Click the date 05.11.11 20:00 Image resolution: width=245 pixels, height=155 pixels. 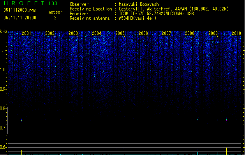point(20,18)
